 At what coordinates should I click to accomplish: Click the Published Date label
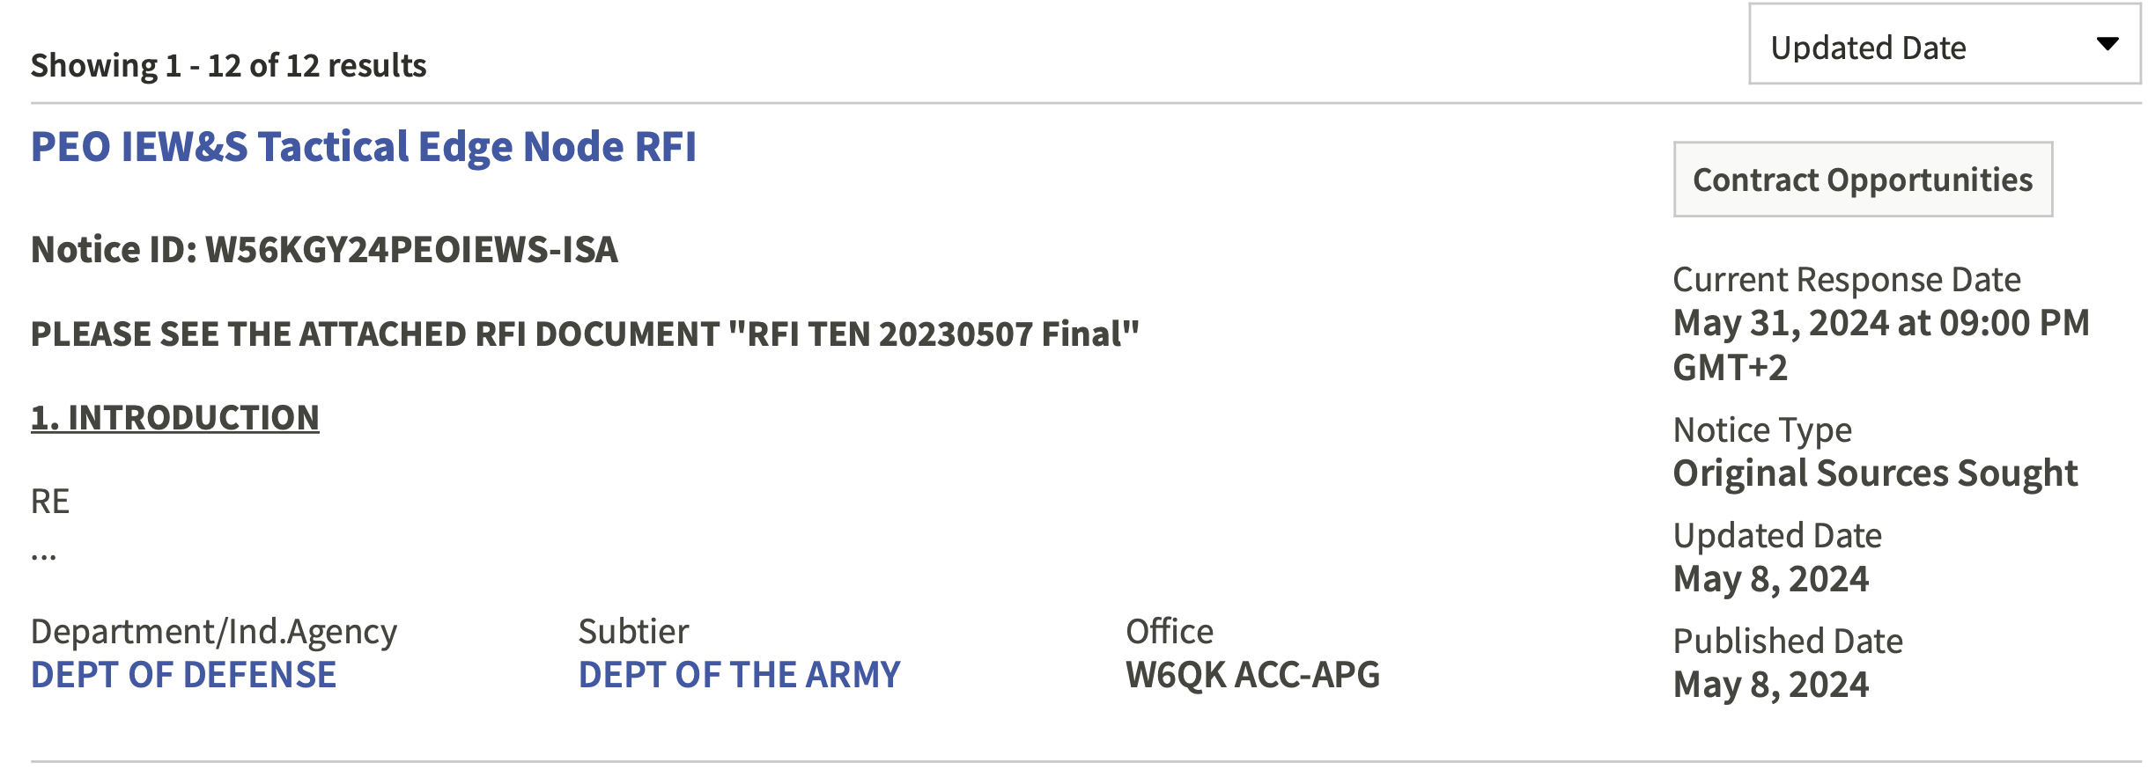tap(1787, 641)
